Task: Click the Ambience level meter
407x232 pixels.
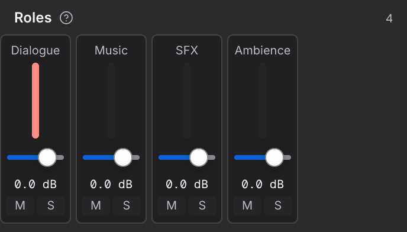Action: [x=263, y=101]
